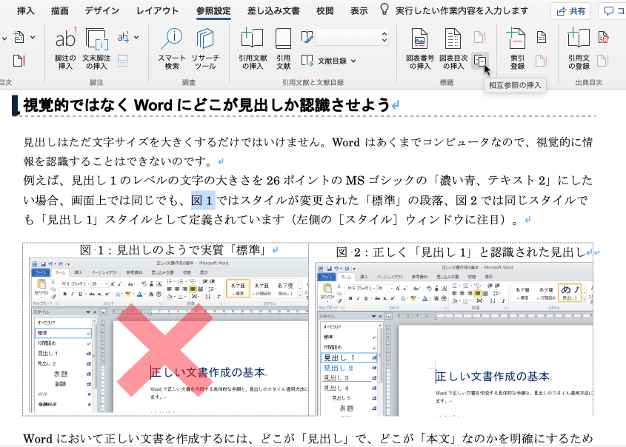This screenshot has height=447, width=626.
Task: Click 引用文の登録 to mark a citation
Action: point(579,49)
